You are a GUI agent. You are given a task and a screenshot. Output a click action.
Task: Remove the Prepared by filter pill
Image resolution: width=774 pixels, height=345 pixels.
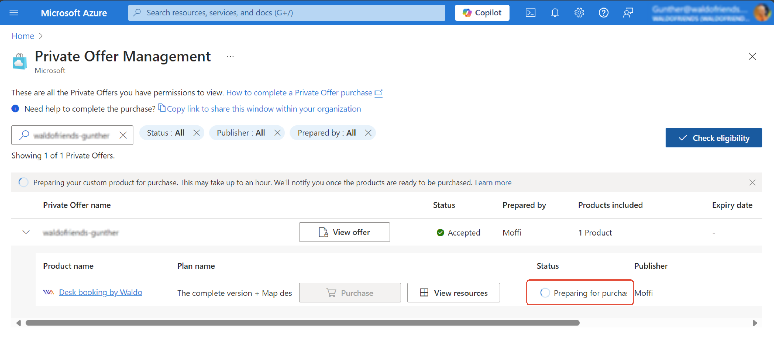[x=368, y=133]
